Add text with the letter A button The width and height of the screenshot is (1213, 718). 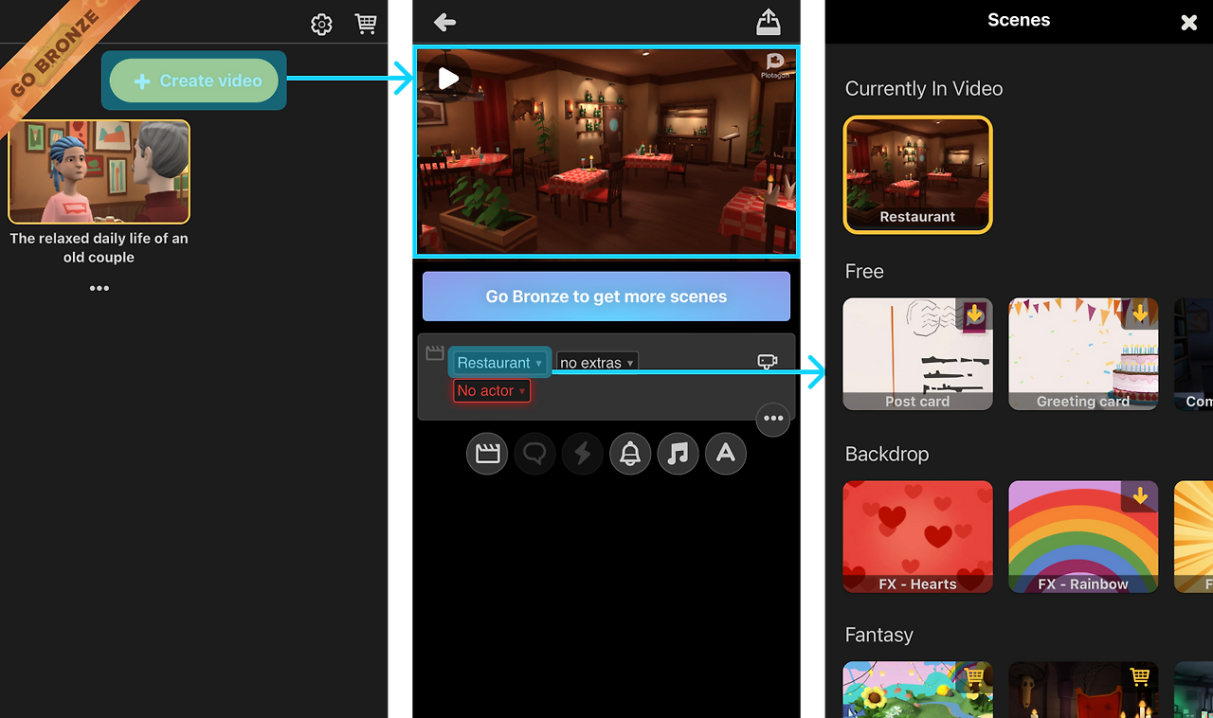[x=726, y=455]
